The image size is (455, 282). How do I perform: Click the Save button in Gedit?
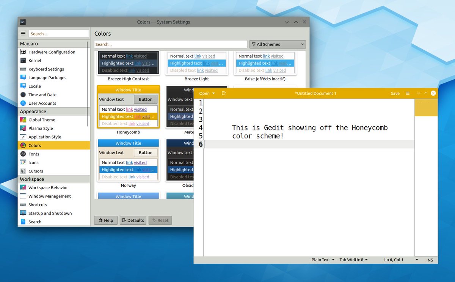pos(395,93)
